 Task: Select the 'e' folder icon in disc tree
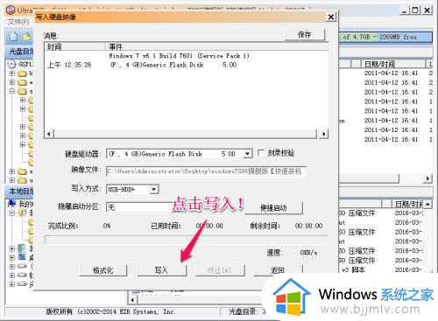22,82
